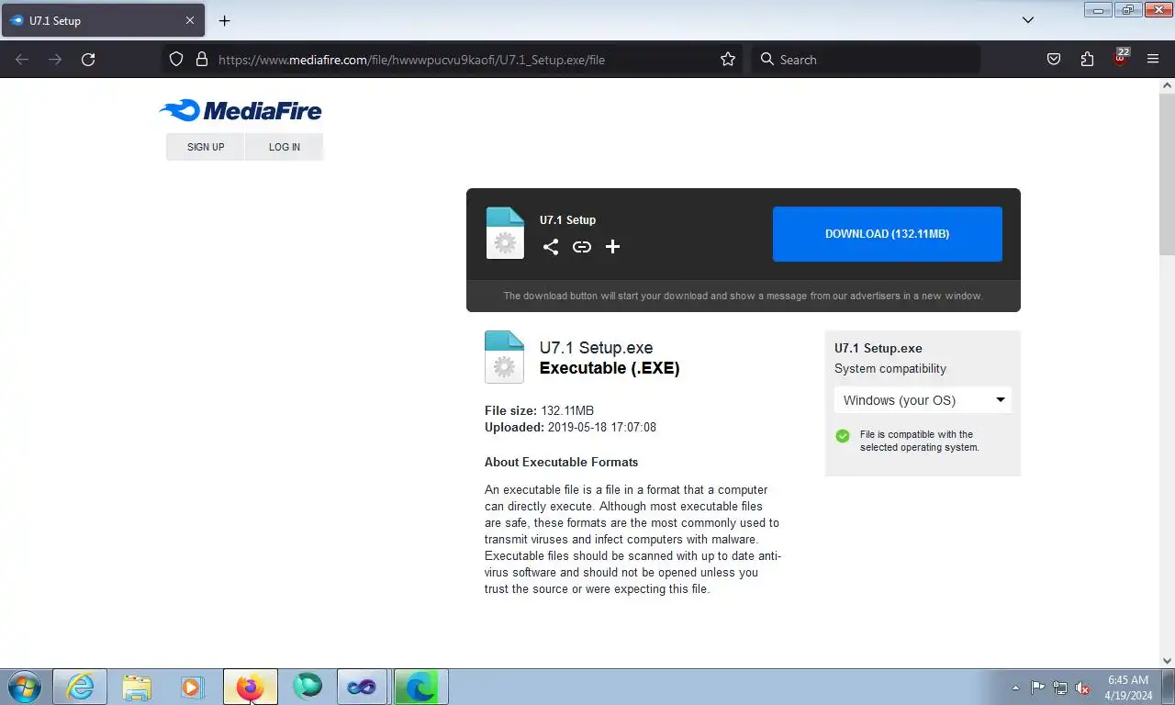1175x705 pixels.
Task: Click SIGN UP button
Action: coord(206,147)
